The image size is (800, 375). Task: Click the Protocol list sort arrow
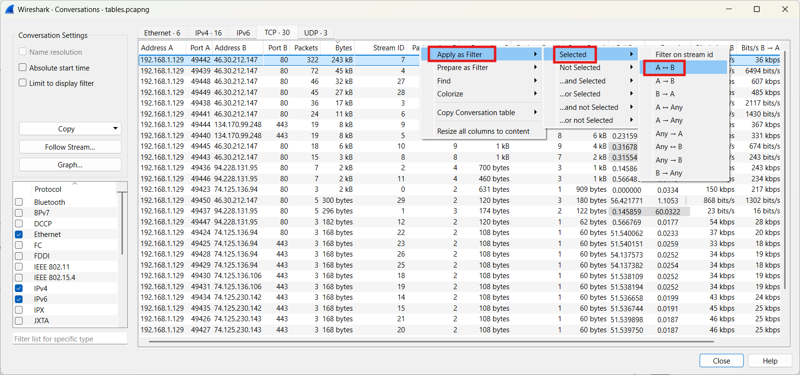74,184
